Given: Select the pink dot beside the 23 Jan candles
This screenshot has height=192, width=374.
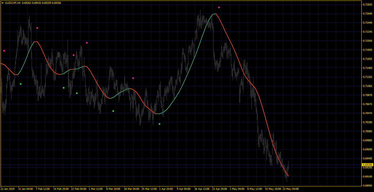Looking at the screenshot, I should point(4,51).
